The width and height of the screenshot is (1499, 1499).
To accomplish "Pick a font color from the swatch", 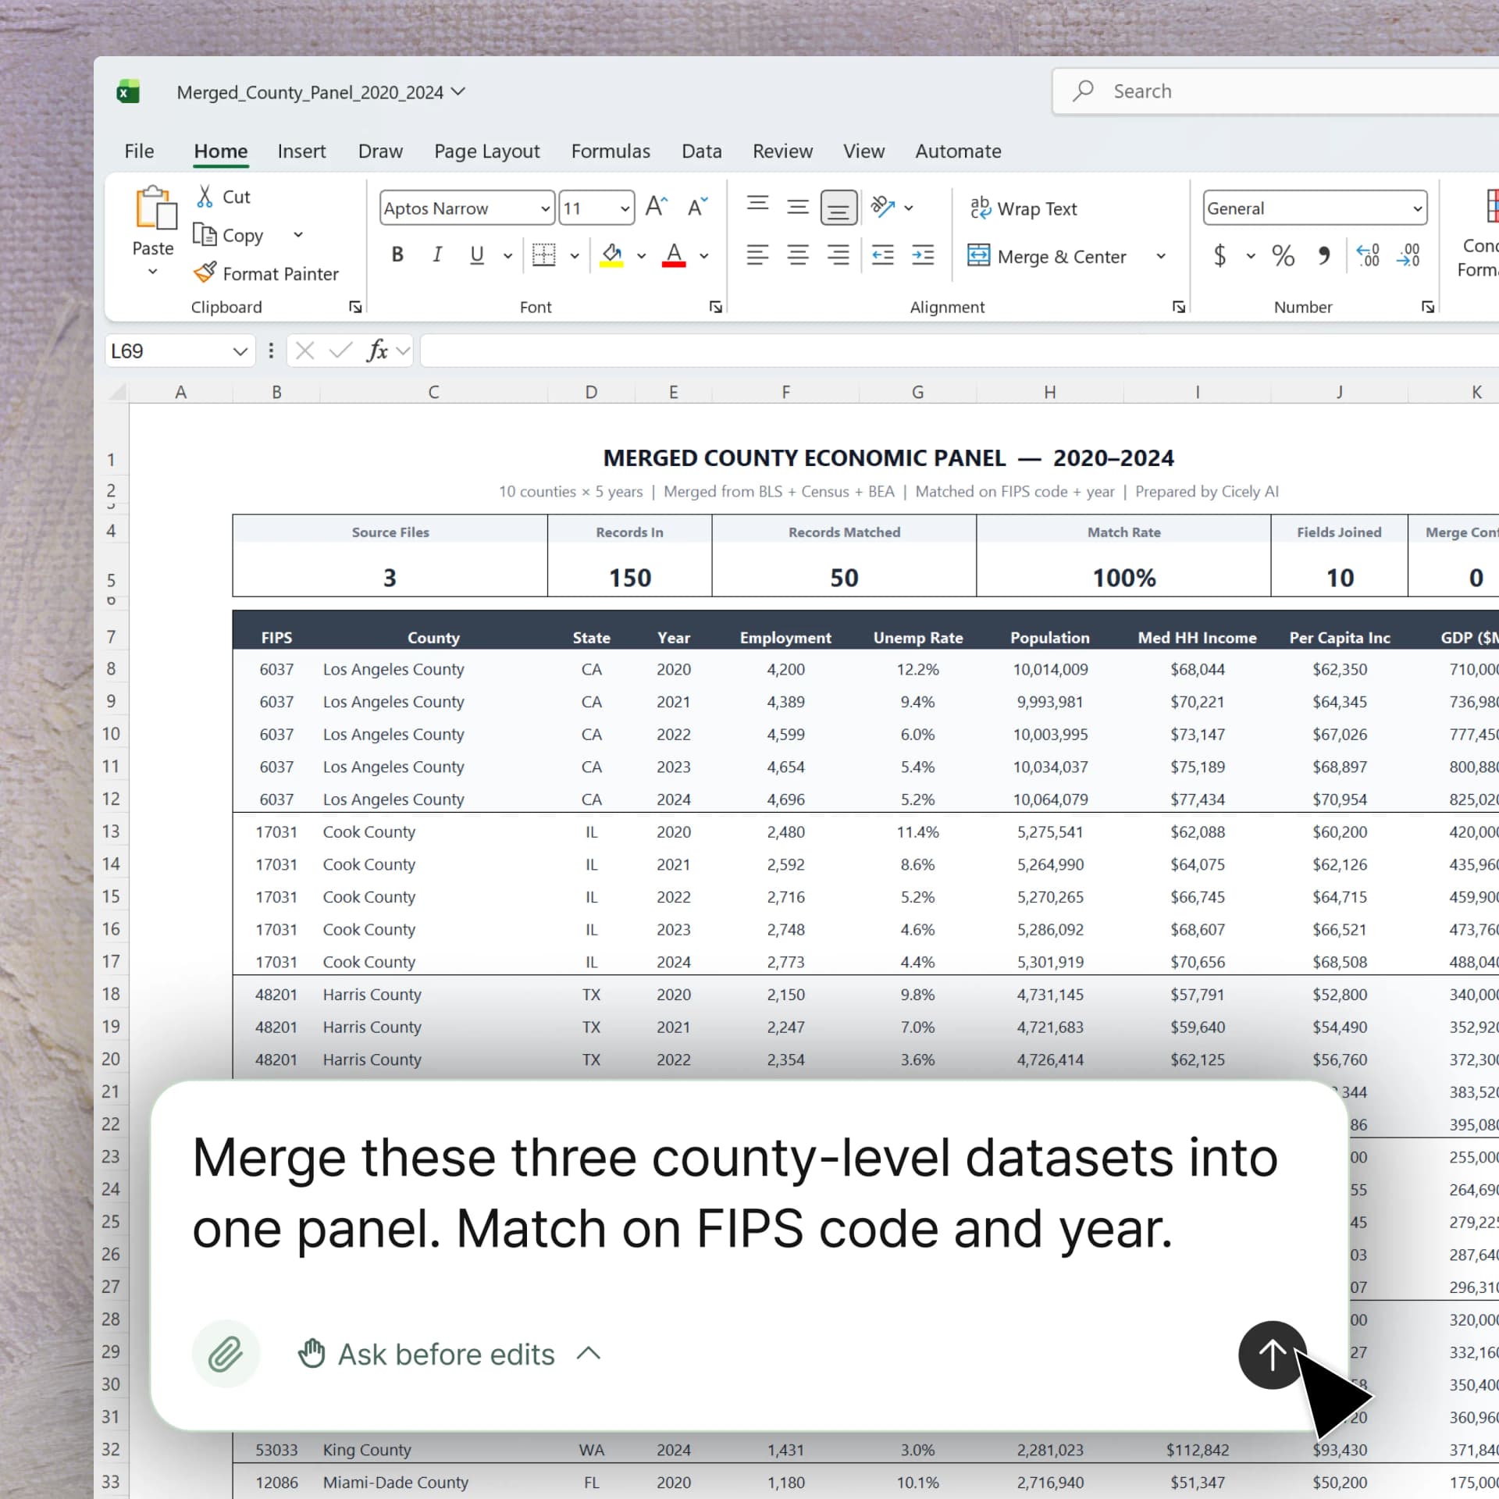I will (675, 255).
